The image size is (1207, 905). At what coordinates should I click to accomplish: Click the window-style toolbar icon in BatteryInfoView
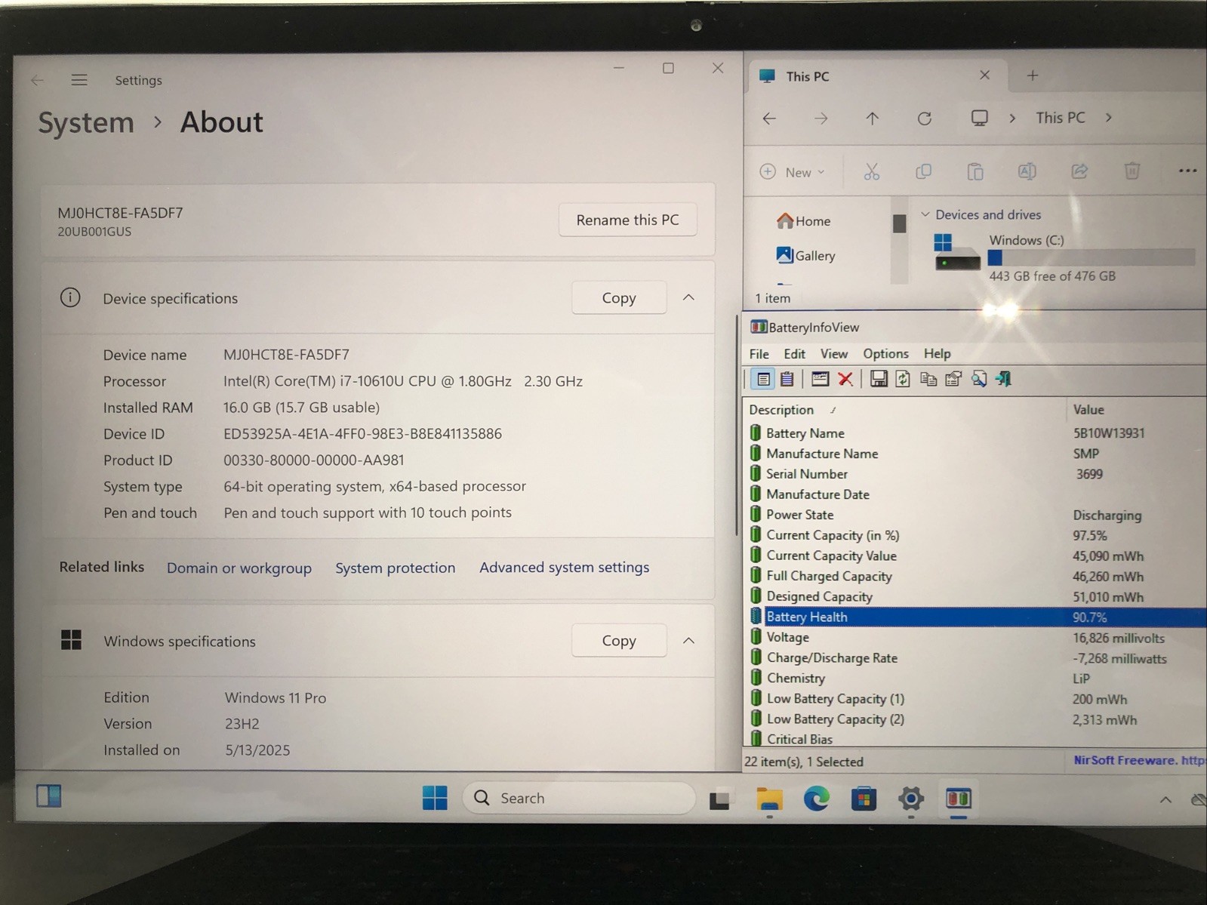pyautogui.click(x=820, y=379)
